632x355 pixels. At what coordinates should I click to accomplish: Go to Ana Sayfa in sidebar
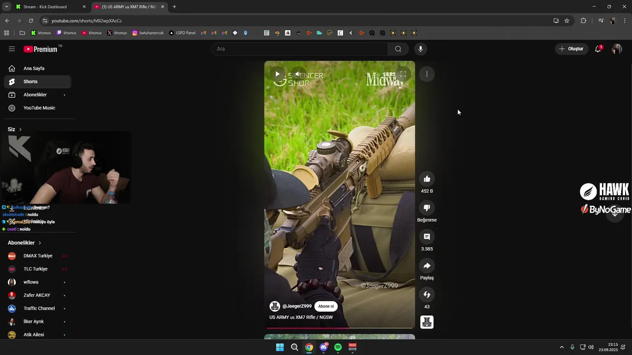(x=38, y=69)
